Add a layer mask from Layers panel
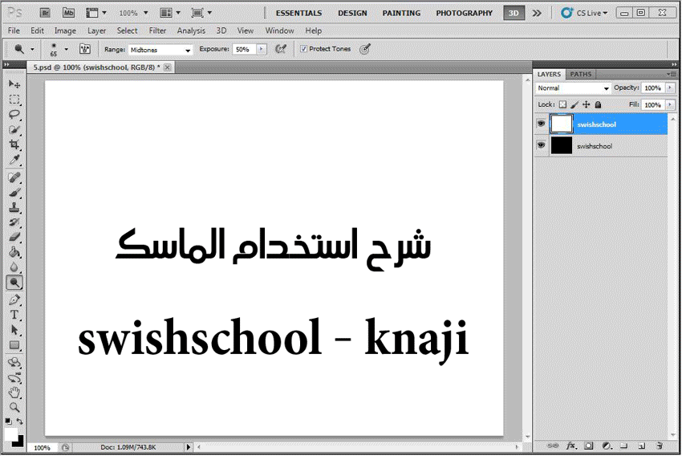Image resolution: width=682 pixels, height=456 pixels. click(x=588, y=445)
